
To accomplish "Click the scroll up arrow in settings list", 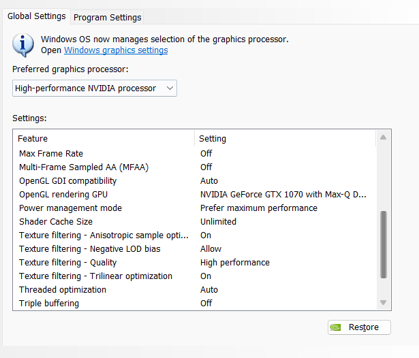I will coord(383,137).
